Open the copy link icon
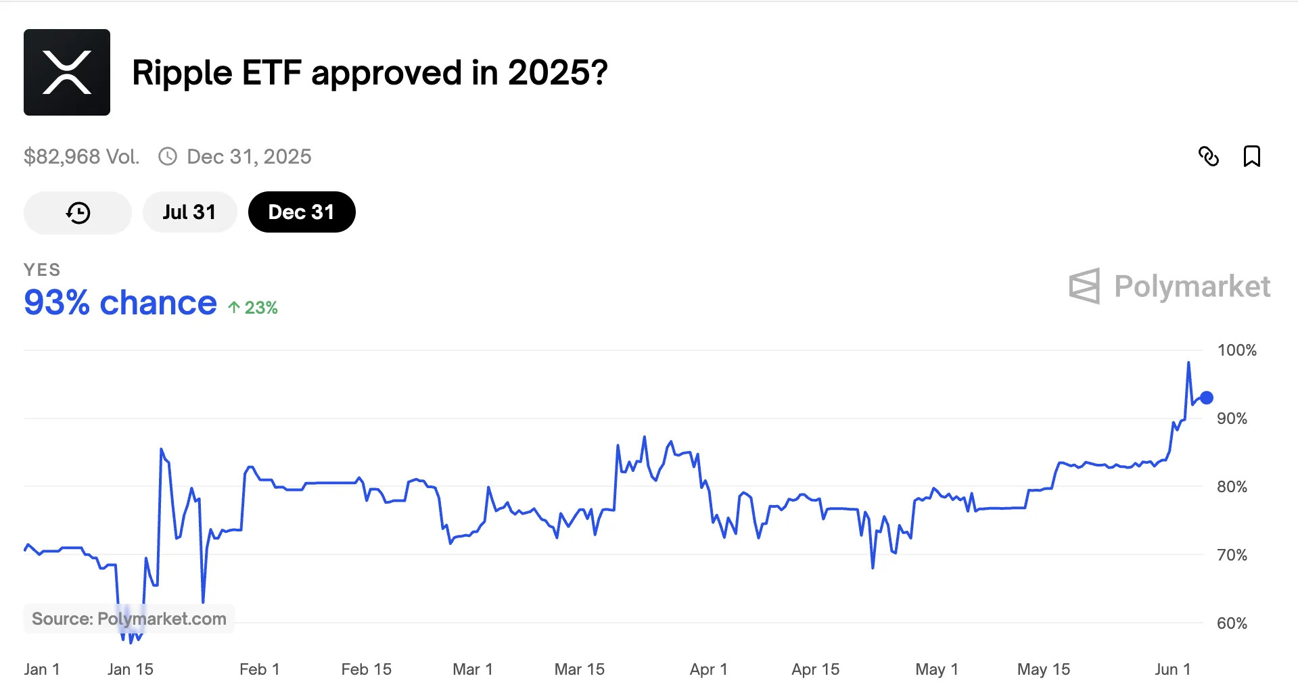 (1210, 156)
